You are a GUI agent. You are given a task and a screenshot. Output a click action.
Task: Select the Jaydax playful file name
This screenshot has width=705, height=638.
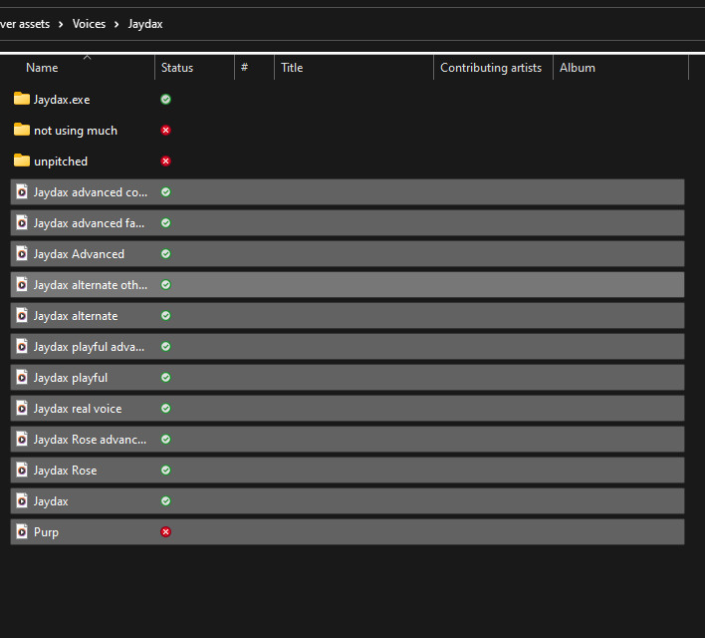[70, 377]
